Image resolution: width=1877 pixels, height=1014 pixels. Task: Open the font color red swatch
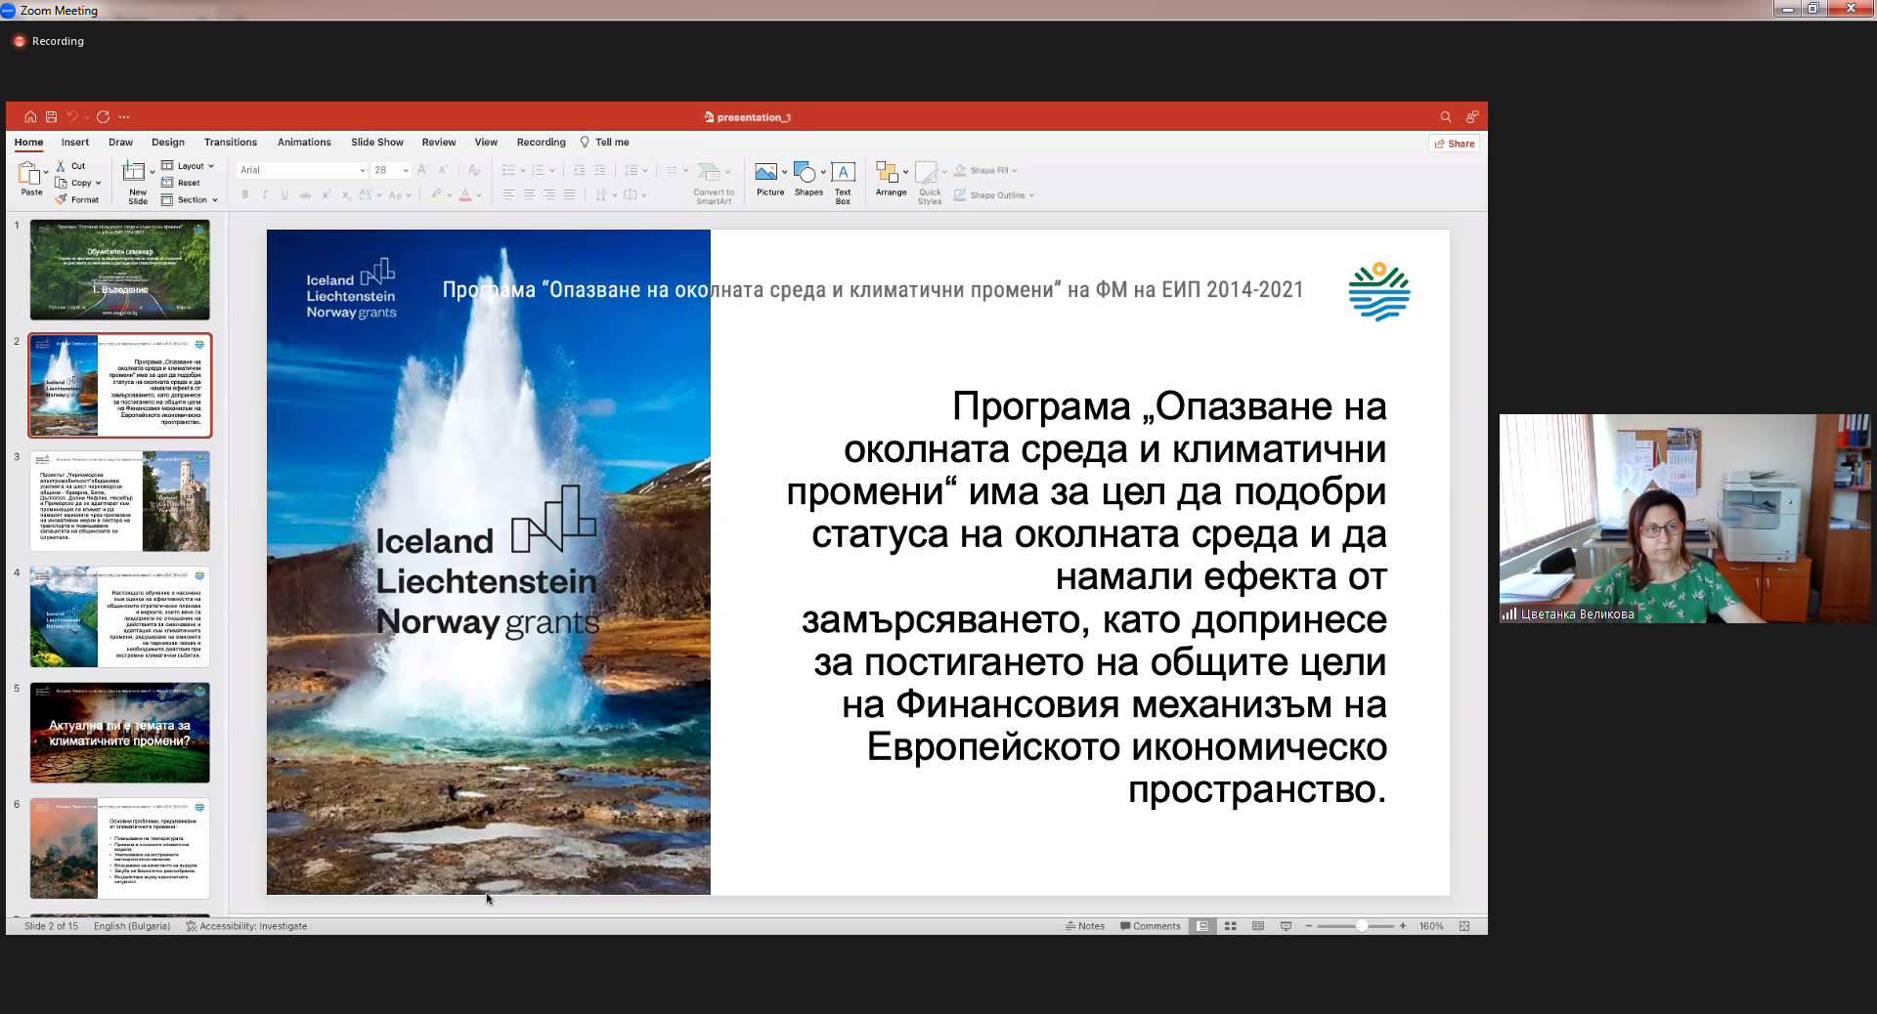[x=465, y=194]
